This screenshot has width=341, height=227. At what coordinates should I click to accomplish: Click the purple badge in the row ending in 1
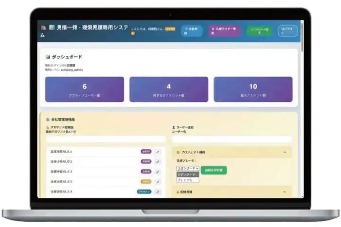pos(146,151)
